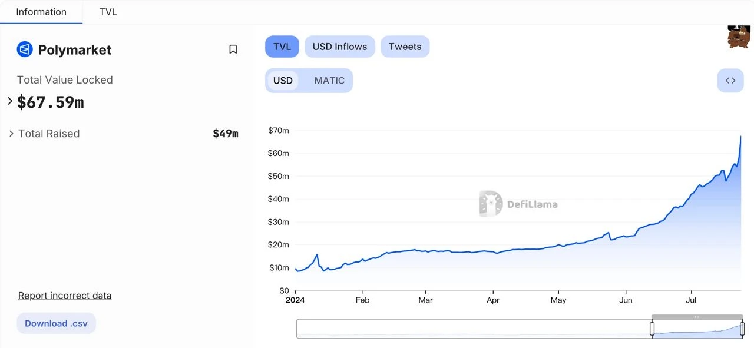Bookmark Polymarket using the bookmark icon

coord(233,49)
